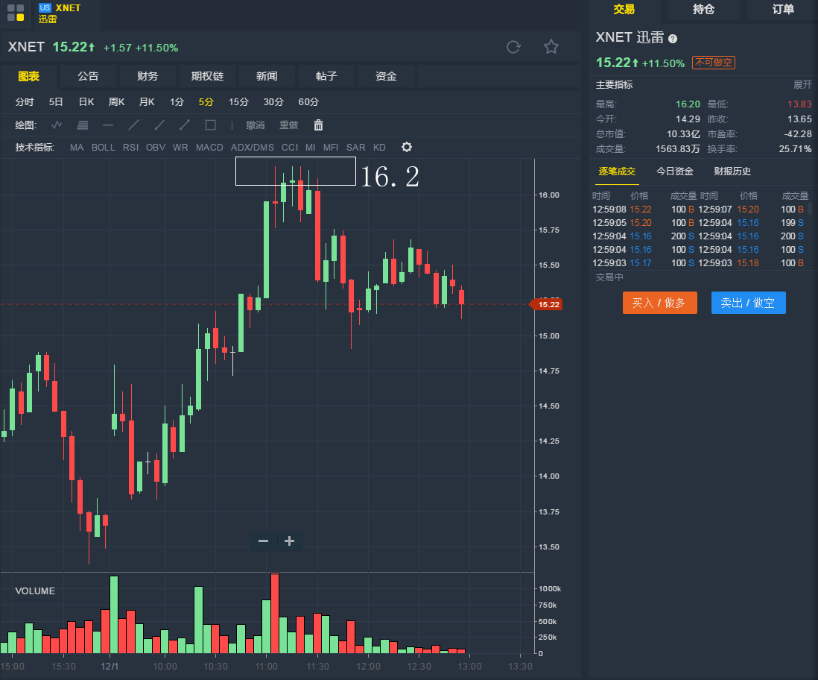Click the 买入 / 做多 button
The height and width of the screenshot is (680, 818).
659,303
